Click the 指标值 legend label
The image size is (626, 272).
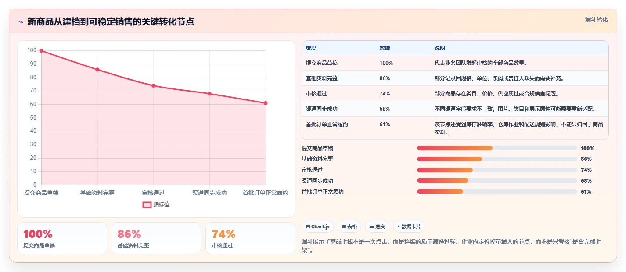162,205
